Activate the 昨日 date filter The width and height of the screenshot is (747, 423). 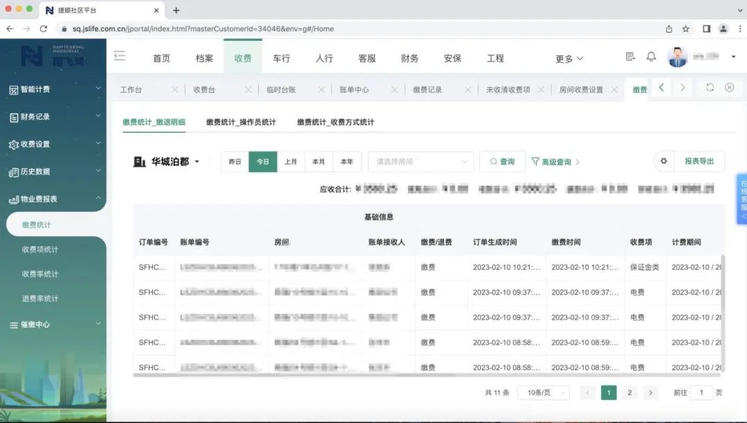coord(234,161)
